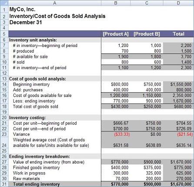This screenshot has width=194, height=187.
Task: Select row 18 header
Action: (x=4, y=107)
